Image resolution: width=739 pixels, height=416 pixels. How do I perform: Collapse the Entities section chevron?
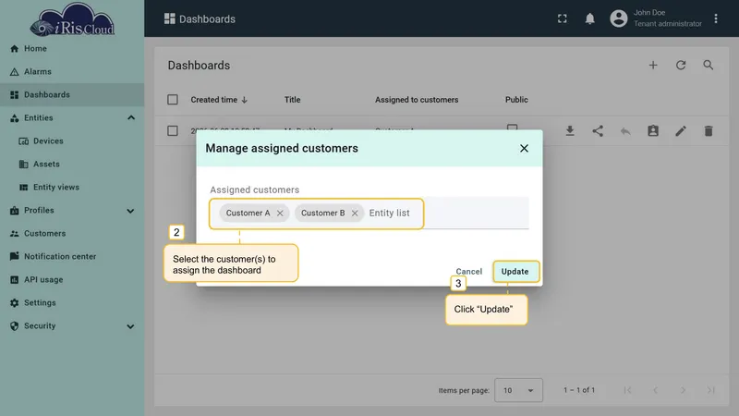pos(131,118)
